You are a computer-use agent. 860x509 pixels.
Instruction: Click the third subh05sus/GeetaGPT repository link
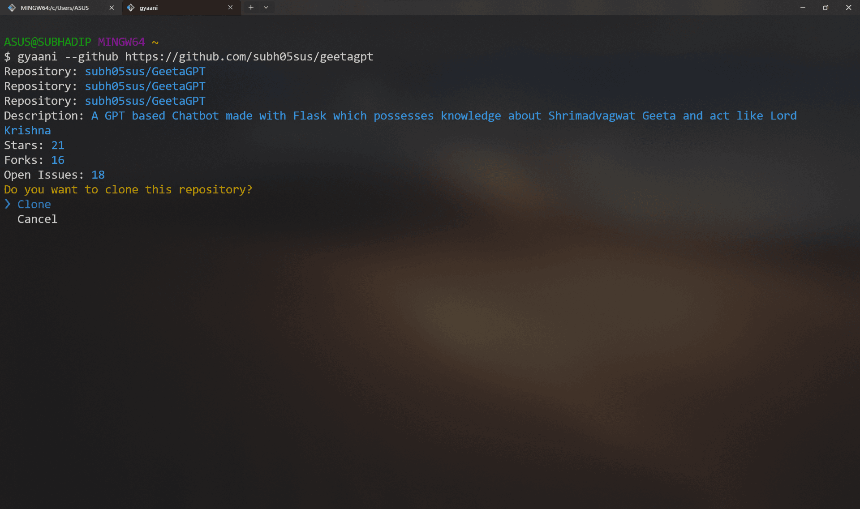coord(145,101)
